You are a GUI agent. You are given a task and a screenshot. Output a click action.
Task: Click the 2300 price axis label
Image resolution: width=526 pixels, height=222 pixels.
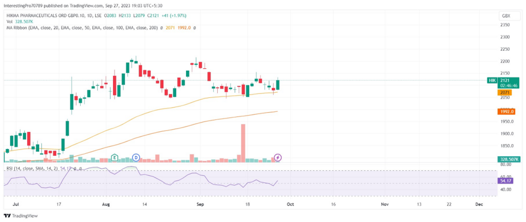point(505,37)
